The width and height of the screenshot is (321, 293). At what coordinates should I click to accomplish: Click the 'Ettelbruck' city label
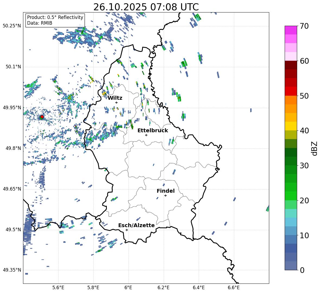point(153,131)
